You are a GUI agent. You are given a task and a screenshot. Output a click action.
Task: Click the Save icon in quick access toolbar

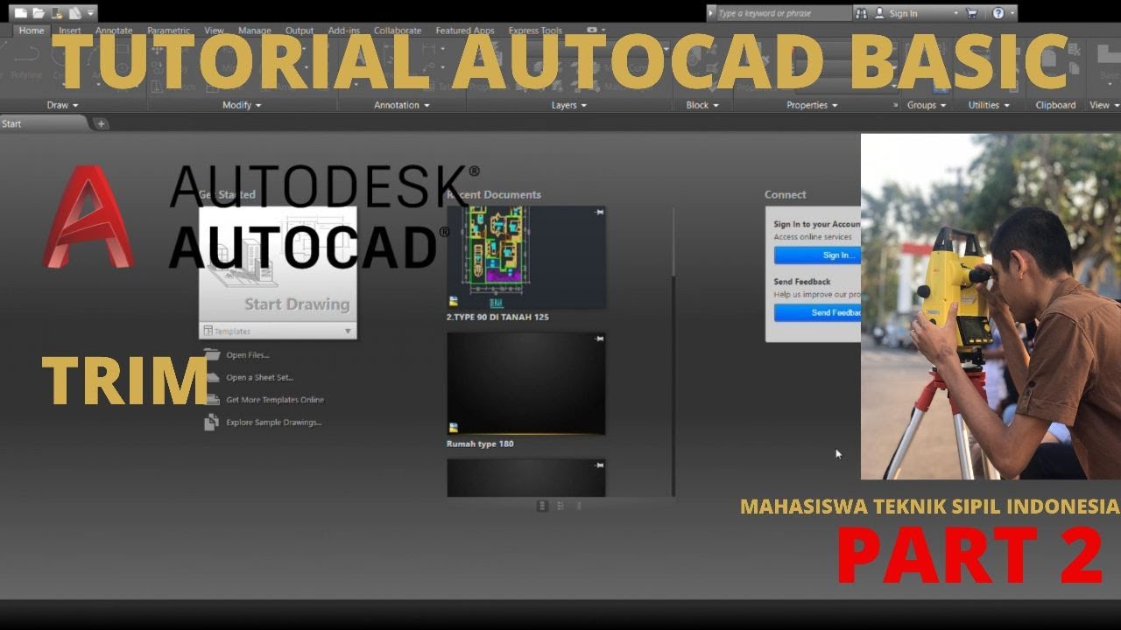[x=57, y=13]
